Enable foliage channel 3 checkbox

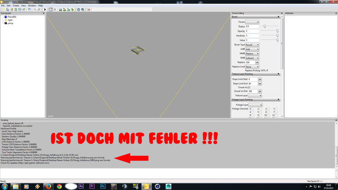pyautogui.click(x=276, y=109)
